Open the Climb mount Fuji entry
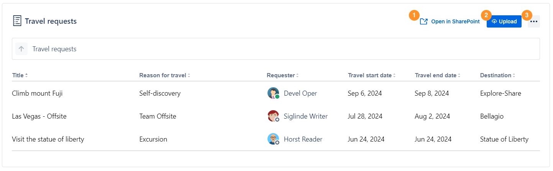553x171 pixels. click(x=37, y=93)
